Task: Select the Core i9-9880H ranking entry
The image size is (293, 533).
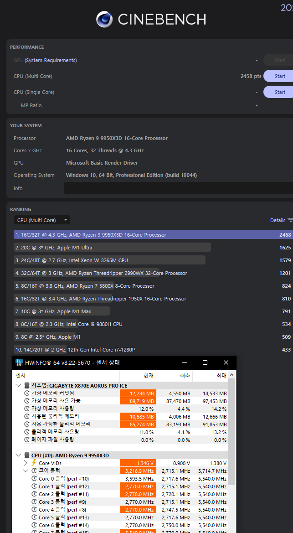Action: pyautogui.click(x=153, y=324)
